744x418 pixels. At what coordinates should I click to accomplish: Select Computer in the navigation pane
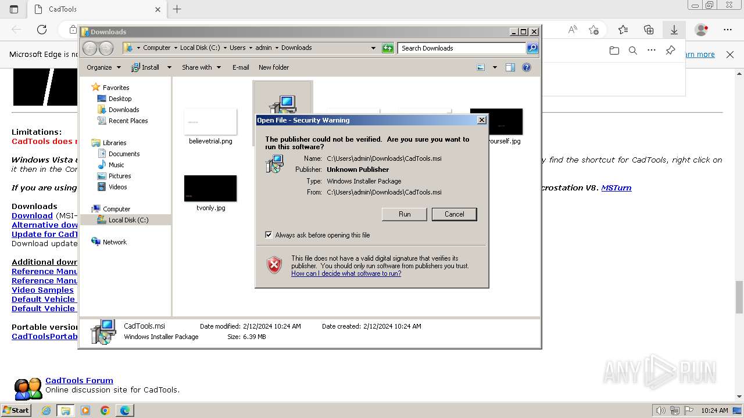click(116, 209)
